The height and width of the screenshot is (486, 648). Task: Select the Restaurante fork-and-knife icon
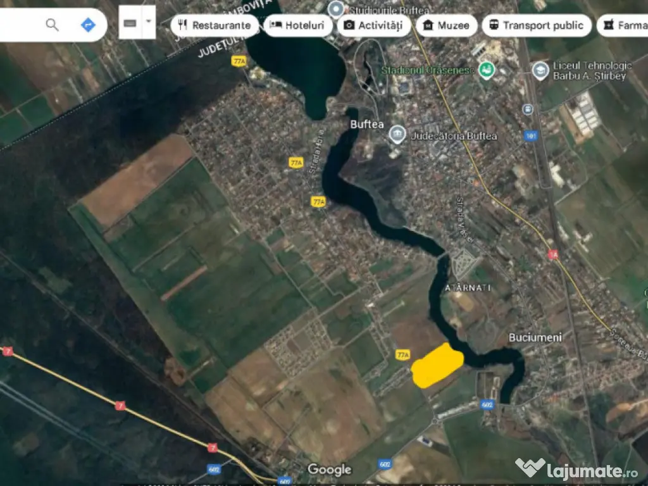click(184, 25)
